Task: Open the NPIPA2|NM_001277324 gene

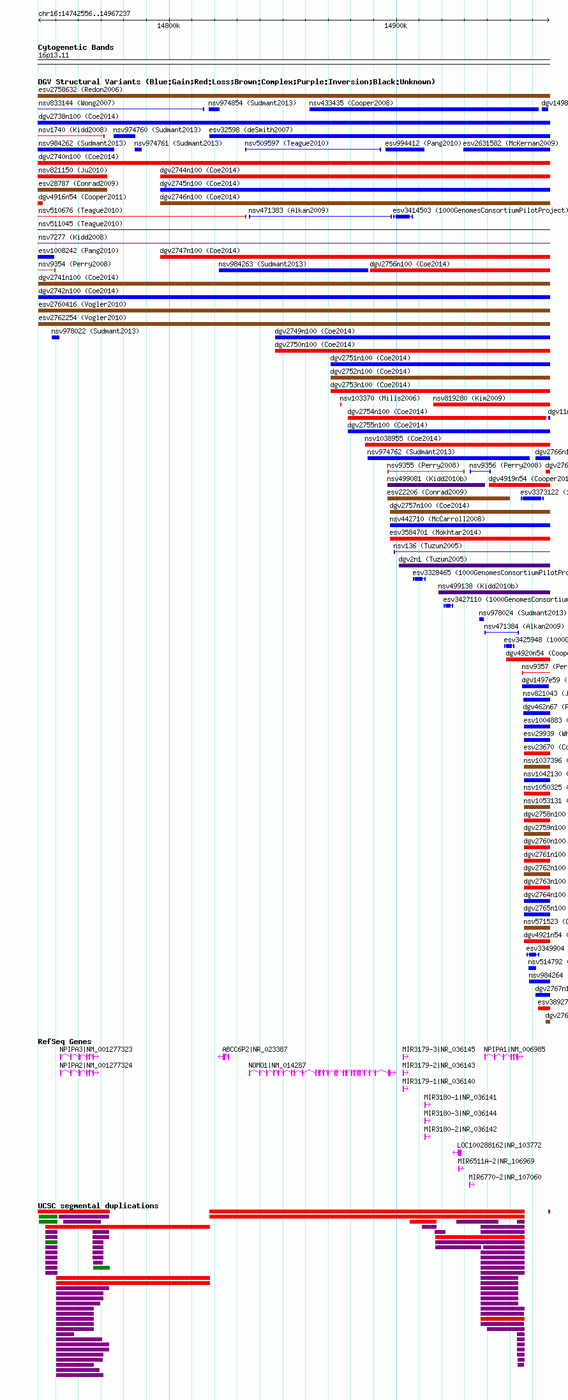Action: (96, 1065)
